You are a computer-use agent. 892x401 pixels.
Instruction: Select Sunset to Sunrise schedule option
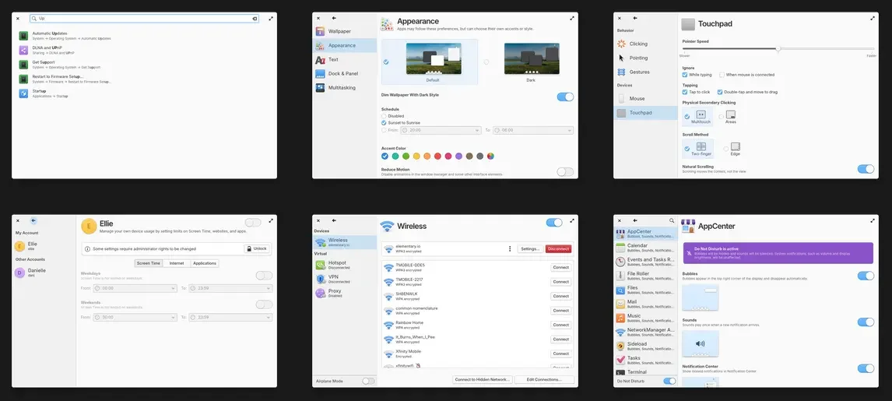(x=384, y=123)
